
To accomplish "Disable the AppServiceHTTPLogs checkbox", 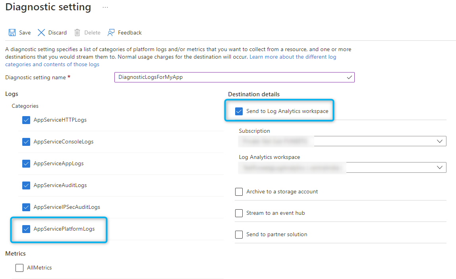I will 26,120.
